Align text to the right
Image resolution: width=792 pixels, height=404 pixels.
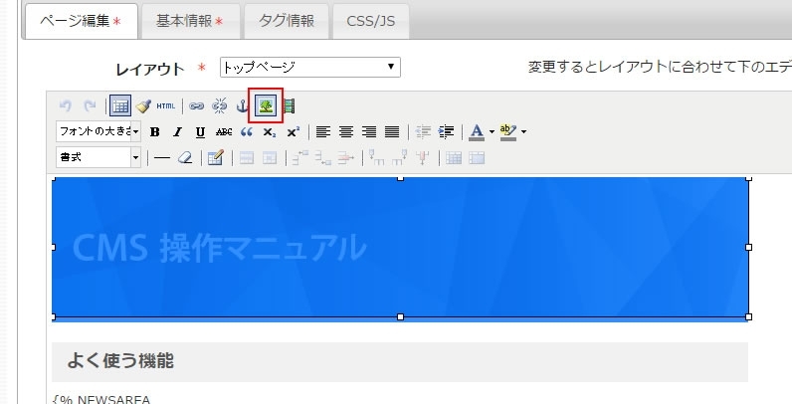point(369,132)
